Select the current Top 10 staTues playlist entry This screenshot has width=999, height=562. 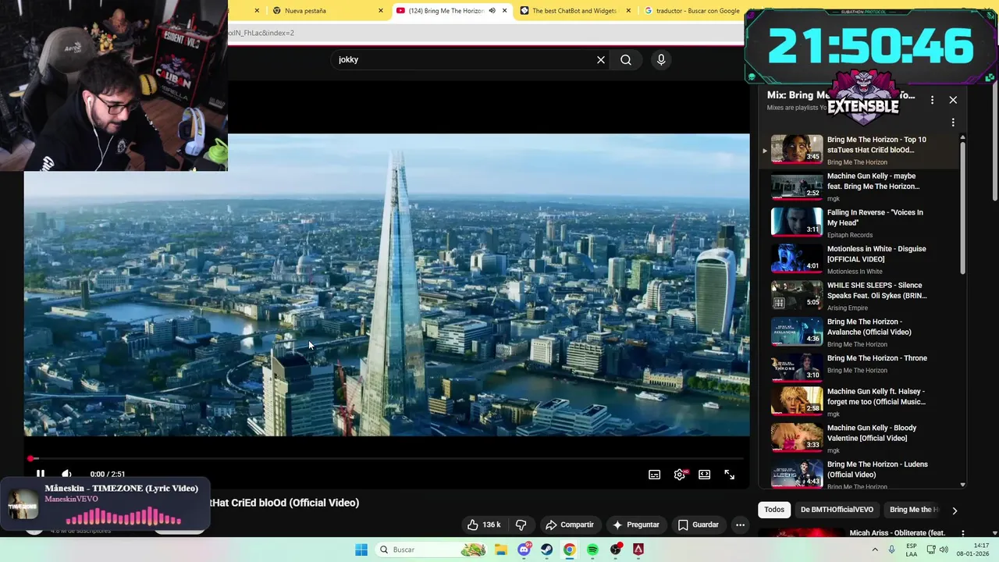point(859,150)
